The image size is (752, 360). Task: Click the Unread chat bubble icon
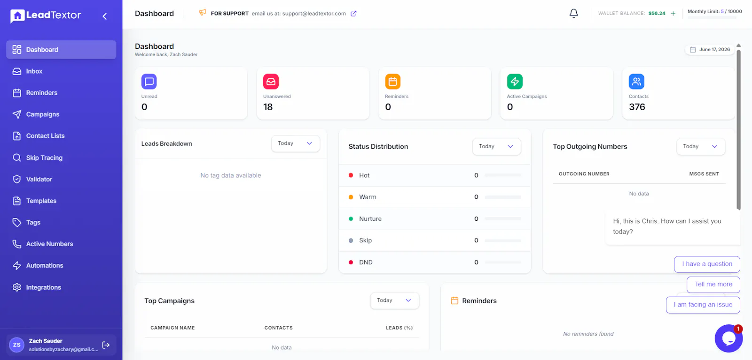click(x=149, y=82)
